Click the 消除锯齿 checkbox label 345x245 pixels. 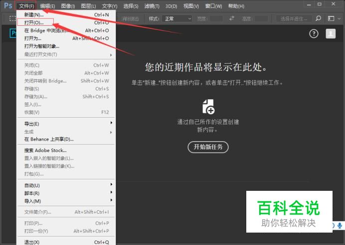(x=131, y=19)
